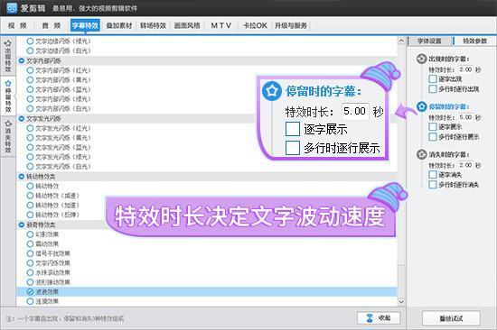
Task: Click the 出现时的字幕 section icon
Action: [x=421, y=59]
